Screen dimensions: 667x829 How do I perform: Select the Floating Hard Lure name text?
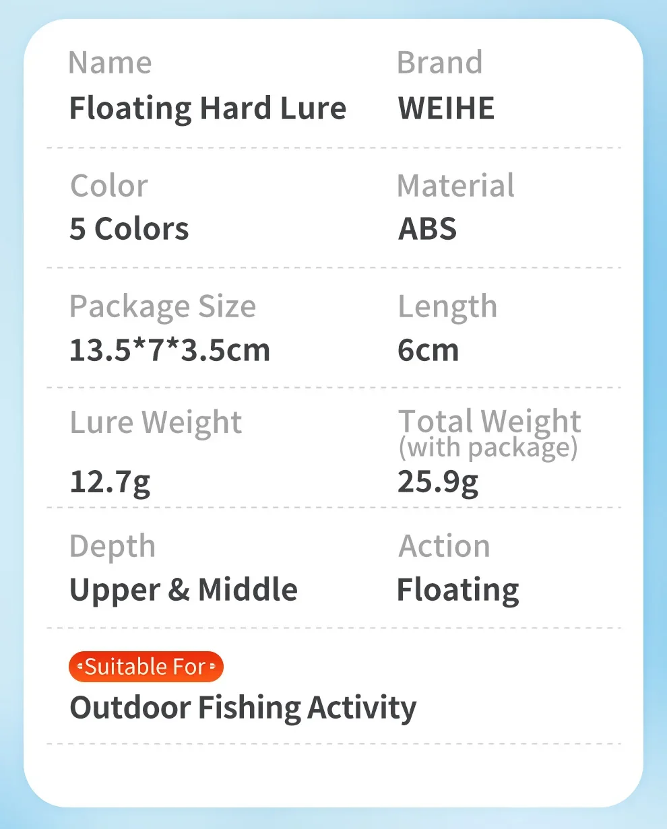[208, 108]
